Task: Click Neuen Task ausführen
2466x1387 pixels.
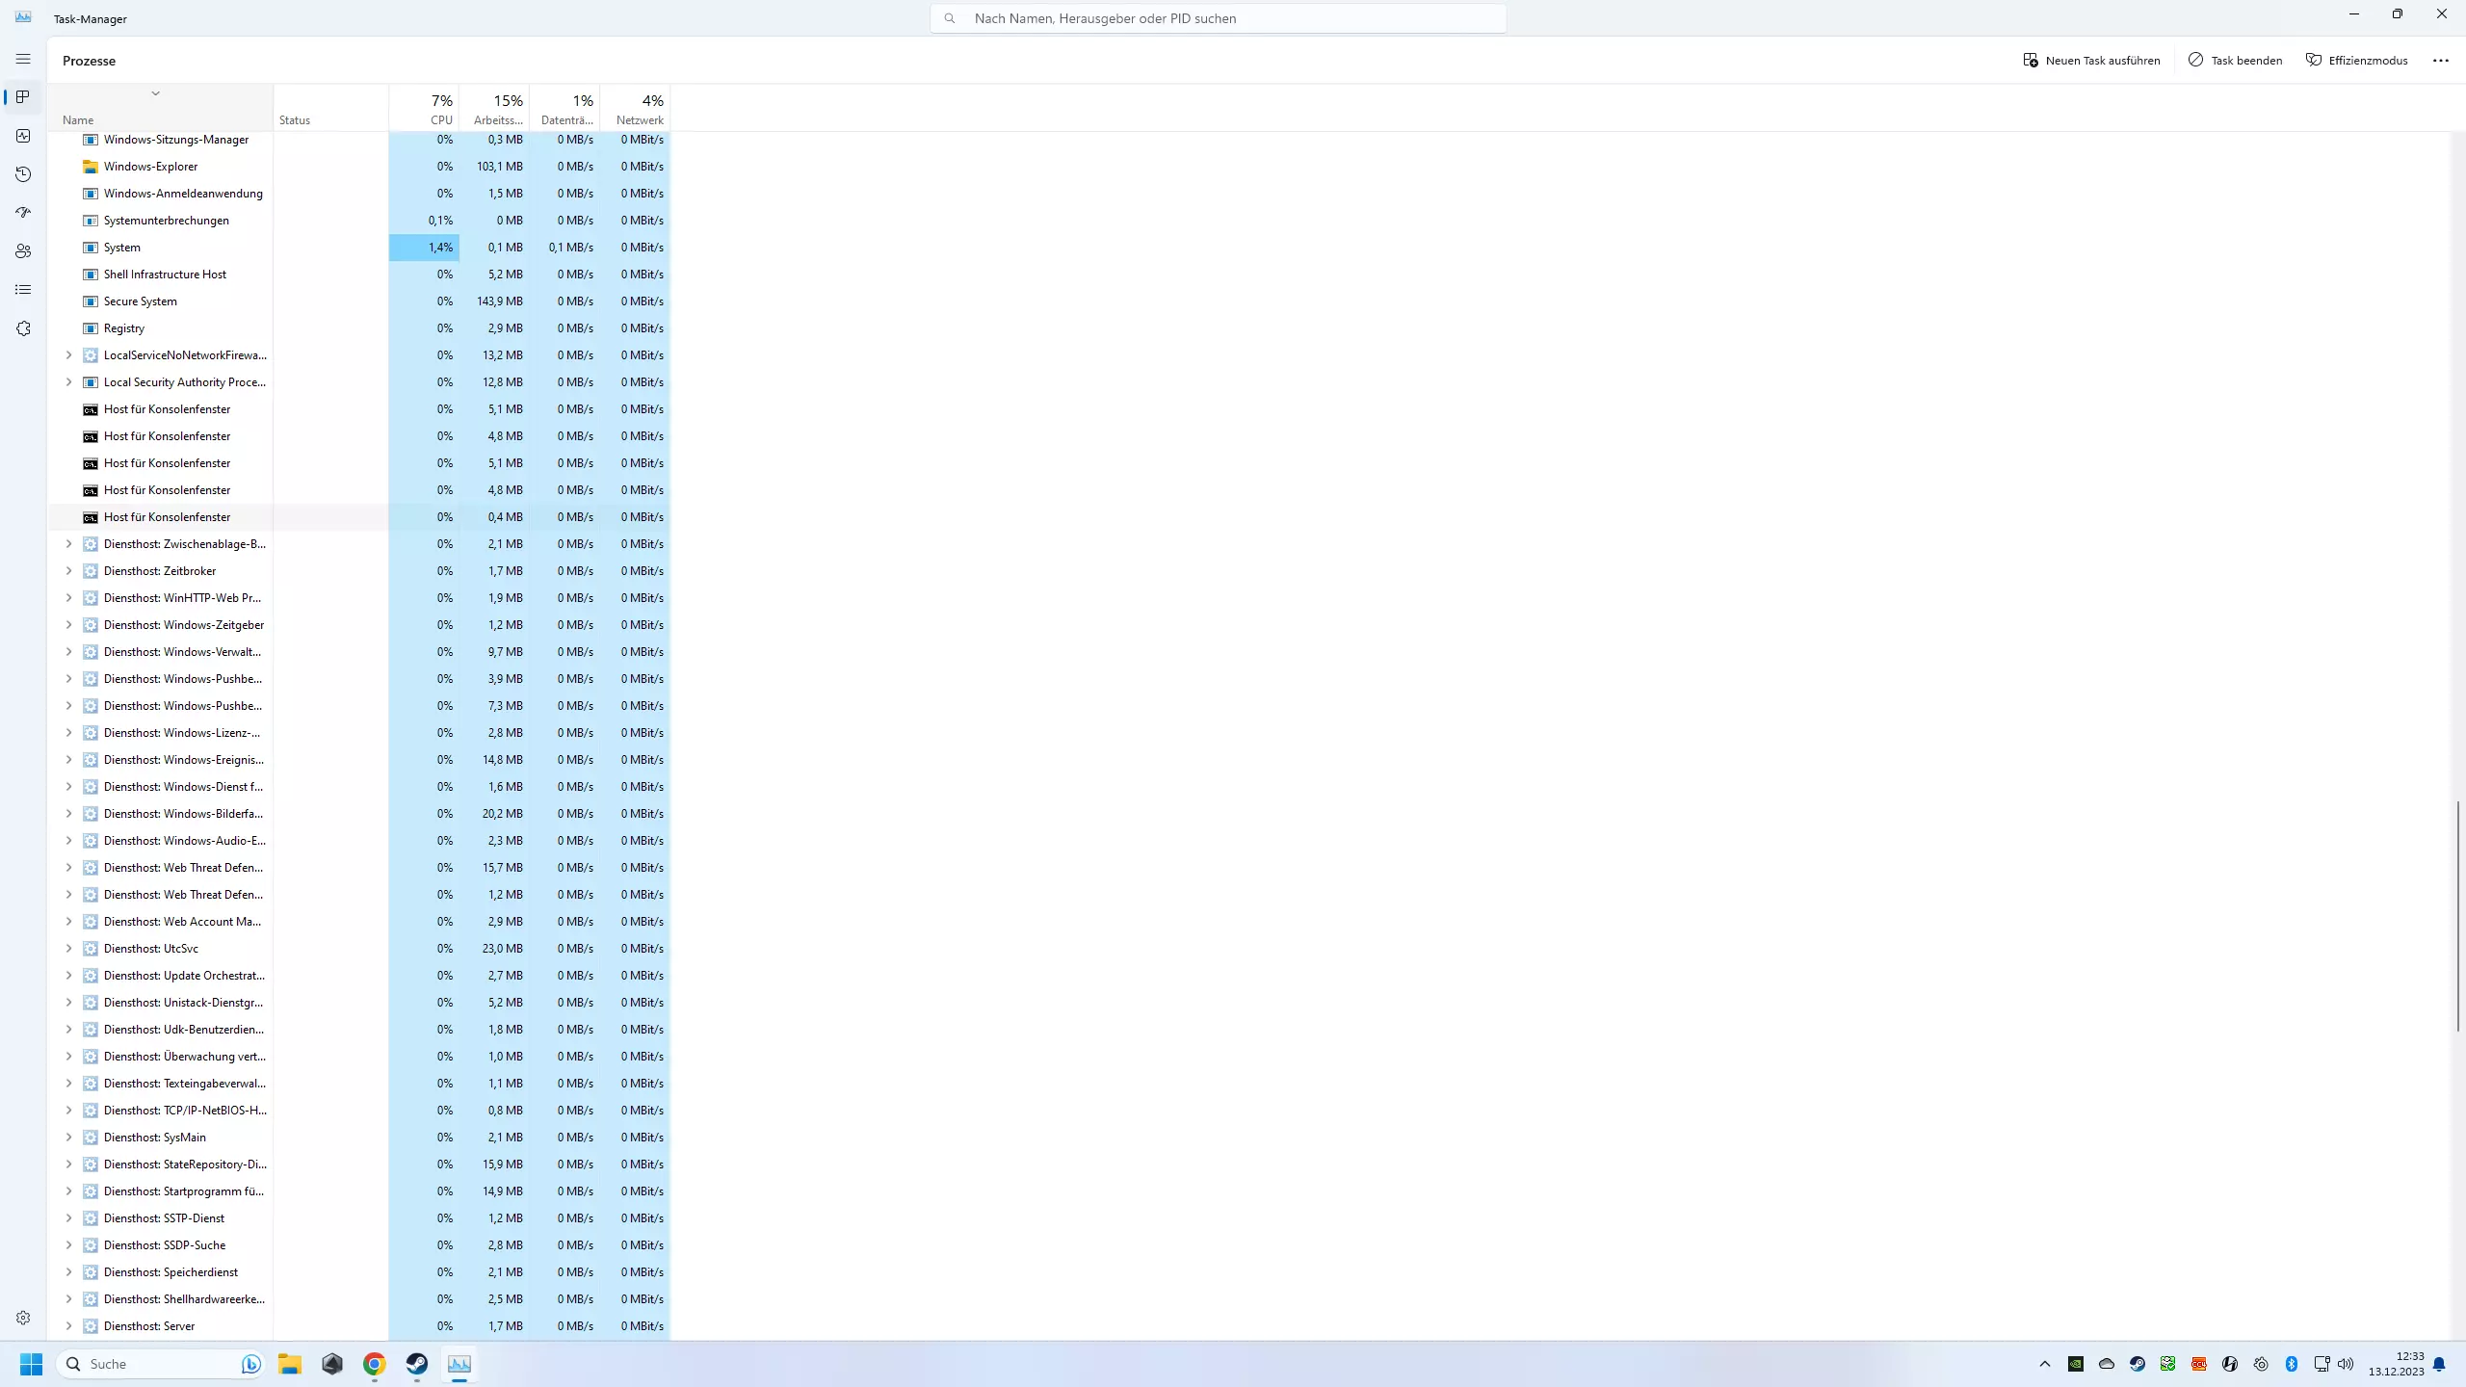Action: [2091, 60]
